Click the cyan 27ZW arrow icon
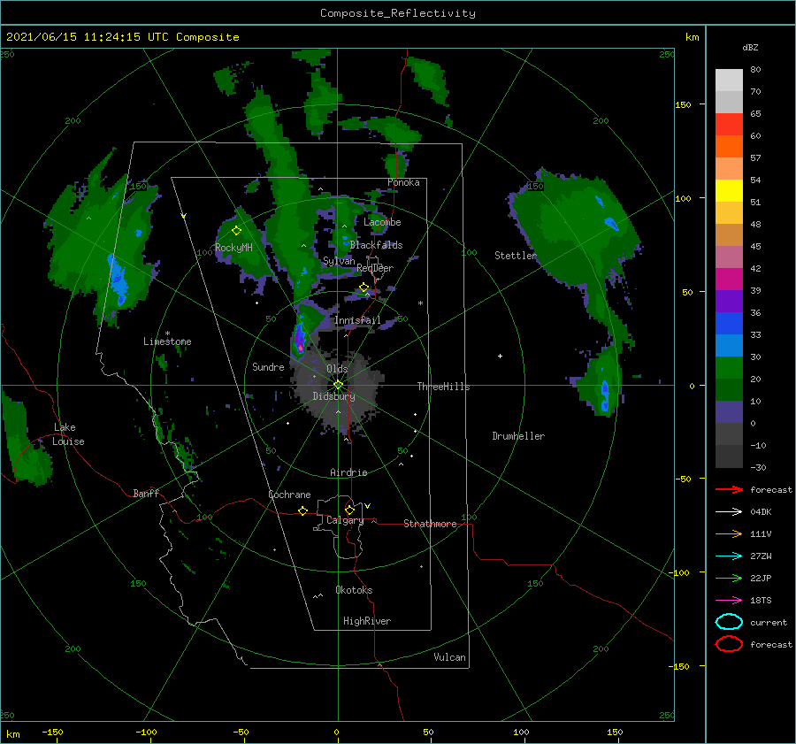 coord(729,556)
